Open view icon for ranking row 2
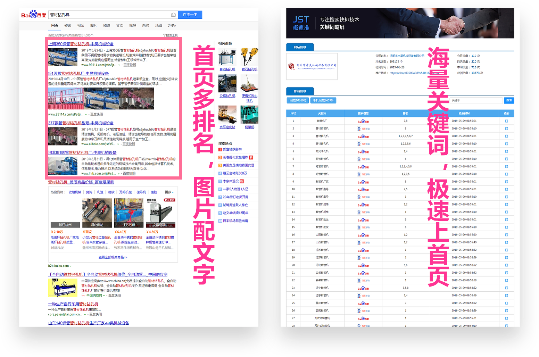The height and width of the screenshot is (357, 539). (x=506, y=129)
